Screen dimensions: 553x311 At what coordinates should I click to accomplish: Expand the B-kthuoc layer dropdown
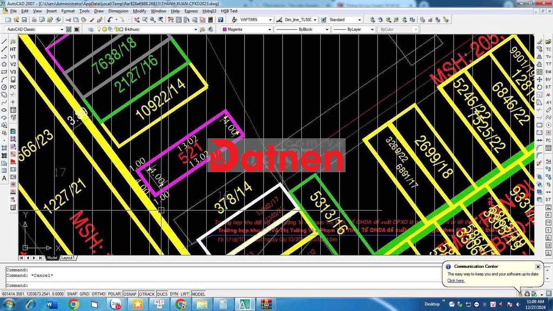coord(195,30)
